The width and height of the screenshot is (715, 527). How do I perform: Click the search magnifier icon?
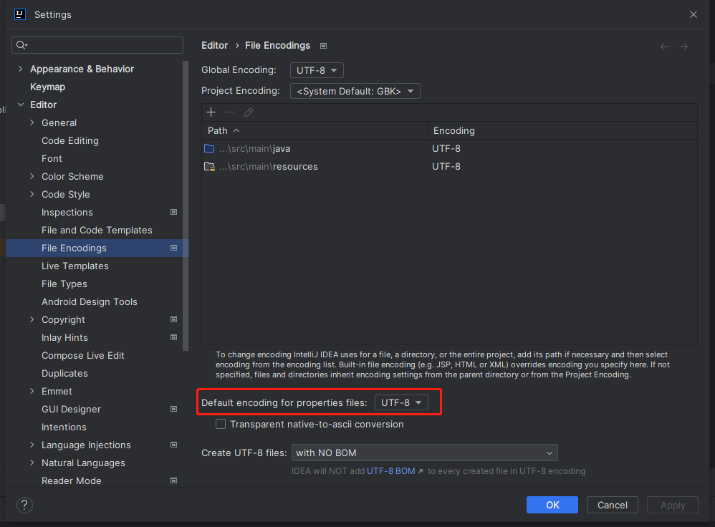pyautogui.click(x=21, y=44)
